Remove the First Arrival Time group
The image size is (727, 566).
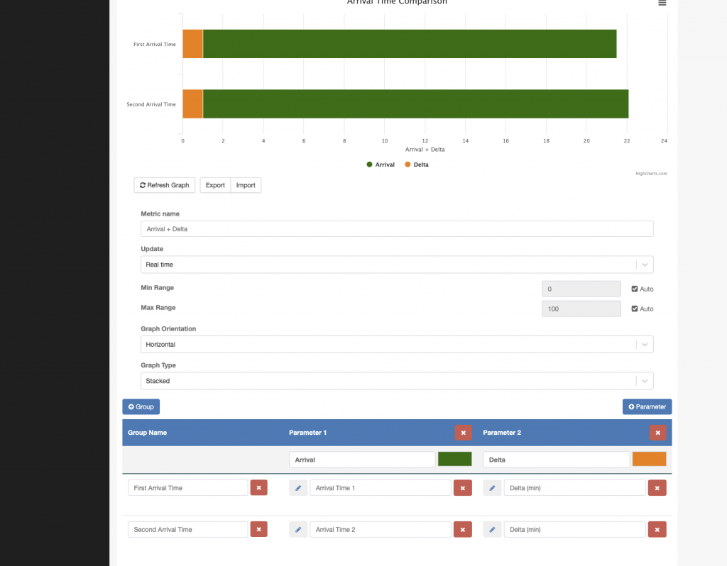click(x=258, y=488)
